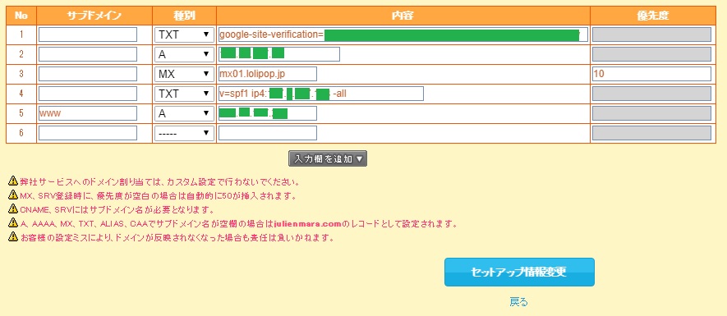This screenshot has width=727, height=316.
Task: Click the warning icon beside A、AAAA notice
Action: pos(13,223)
